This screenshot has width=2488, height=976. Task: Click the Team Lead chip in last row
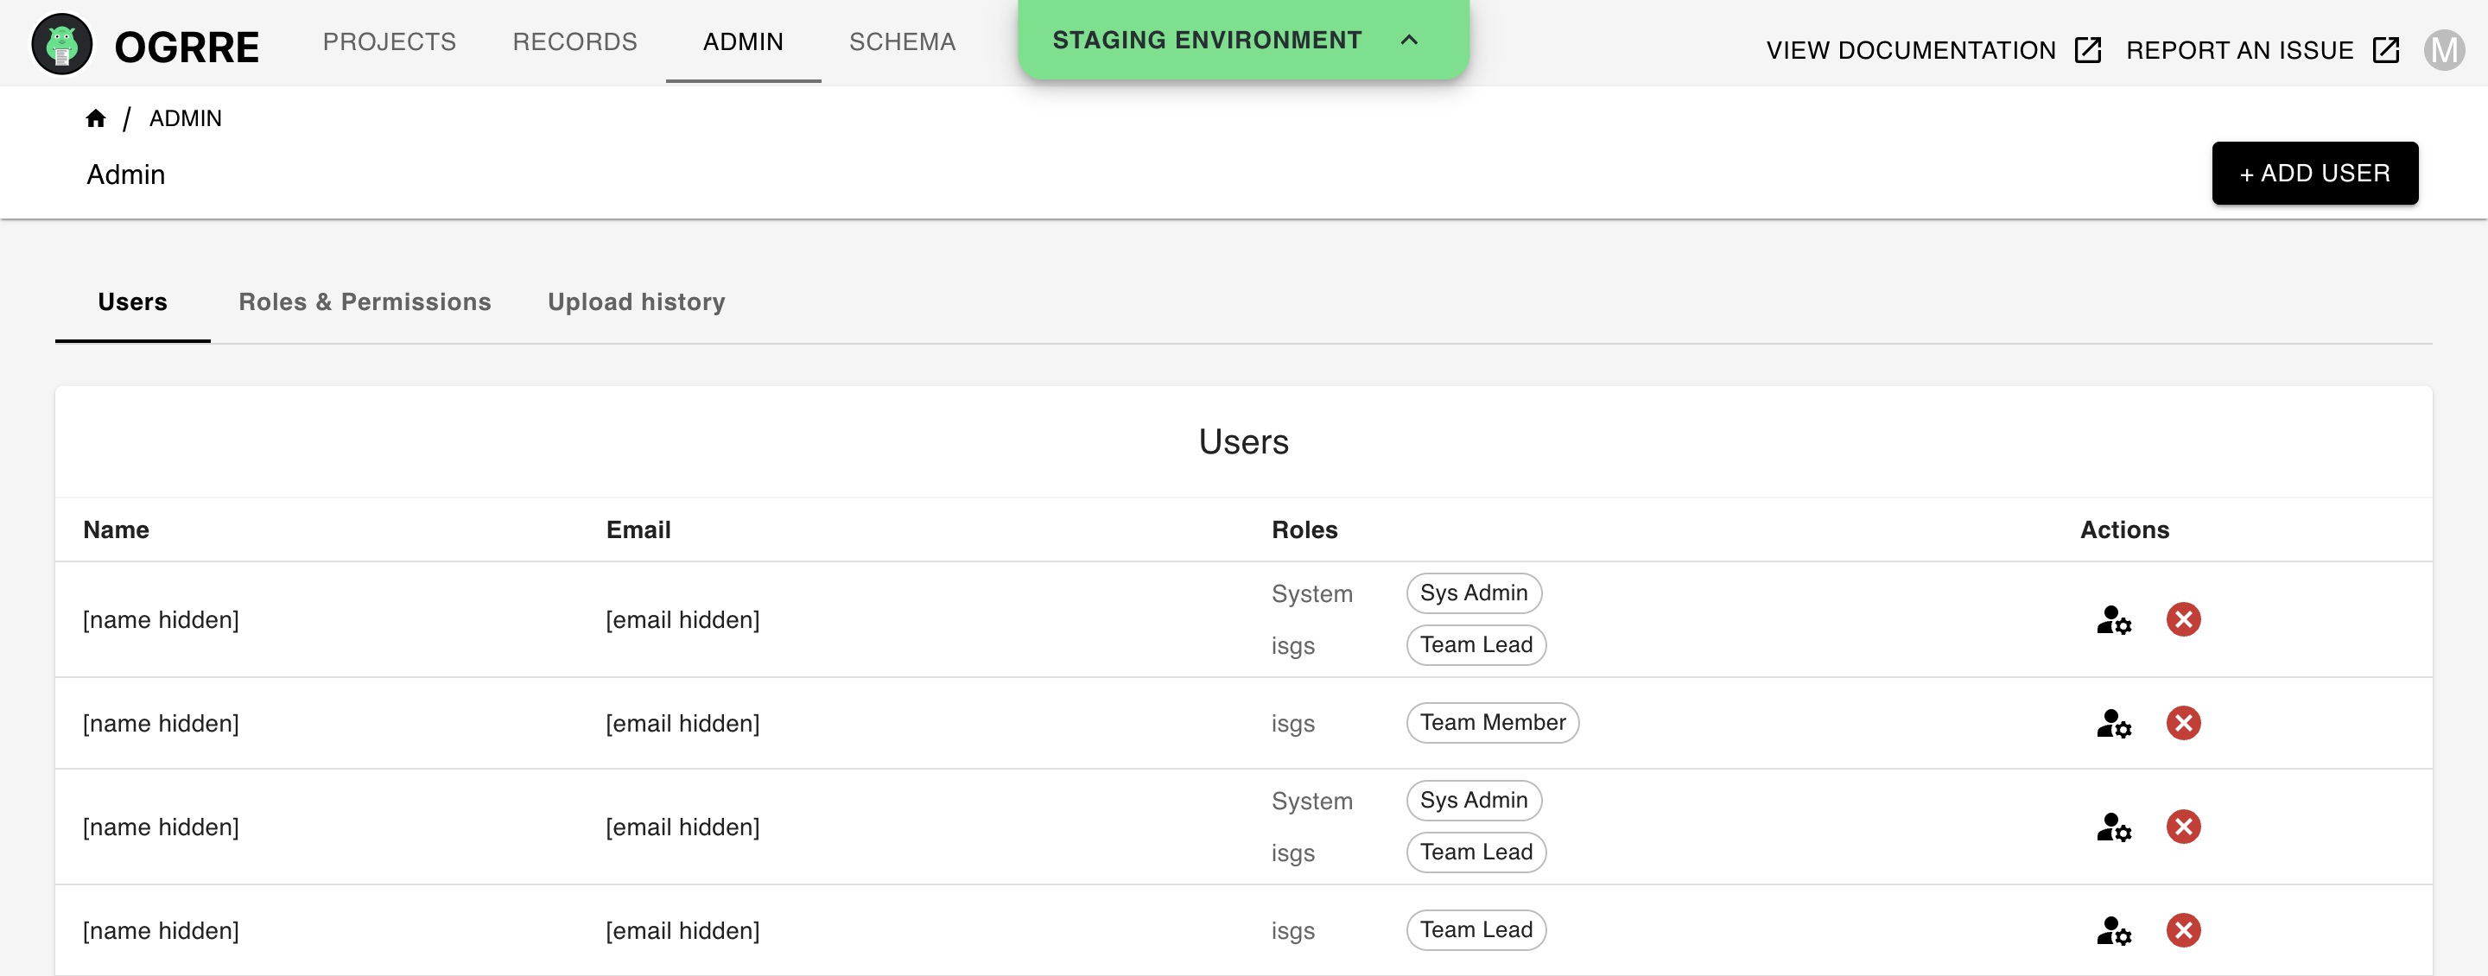point(1476,930)
